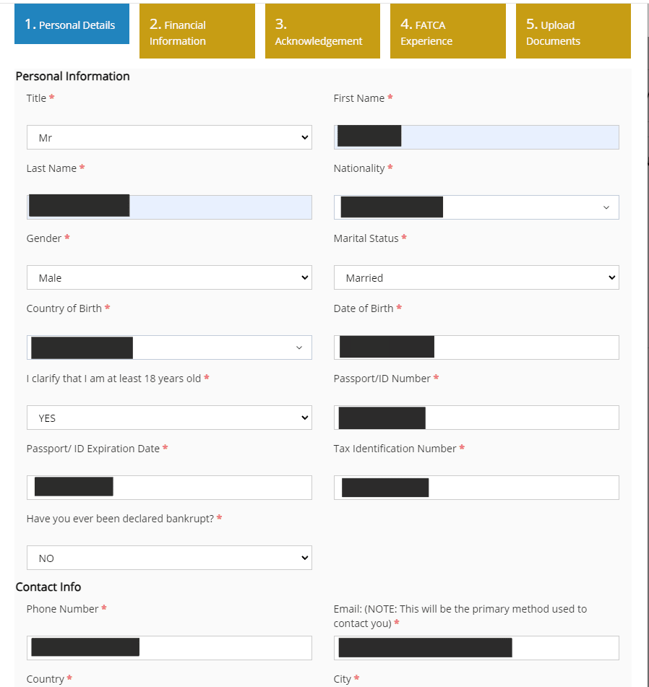Open the Marital Status dropdown
The height and width of the screenshot is (687, 649).
476,278
